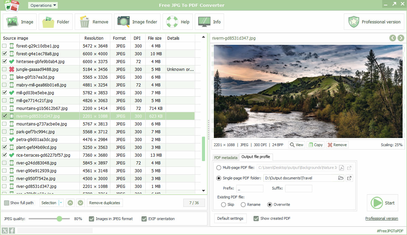
Task: Click the Remove trash icon in the toolbar
Action: coord(84,21)
